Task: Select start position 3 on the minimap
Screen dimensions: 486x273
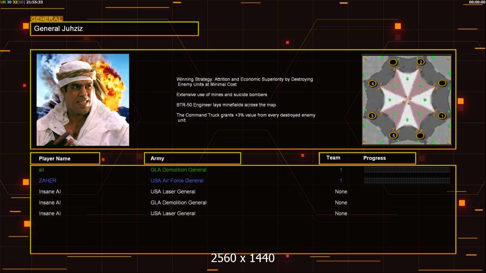Action: 372,116
